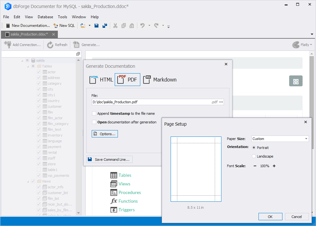Open the toolbar overflow options arrow

[168, 26]
